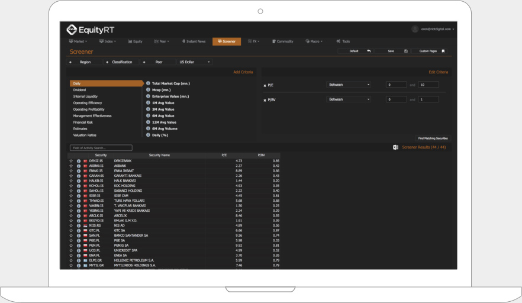Select Valuation Ratios category
Screen dimensions: 522x303
click(85, 135)
